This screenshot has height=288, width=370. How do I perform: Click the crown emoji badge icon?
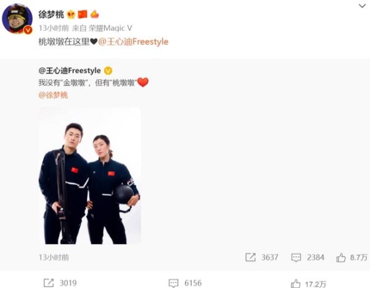71,14
